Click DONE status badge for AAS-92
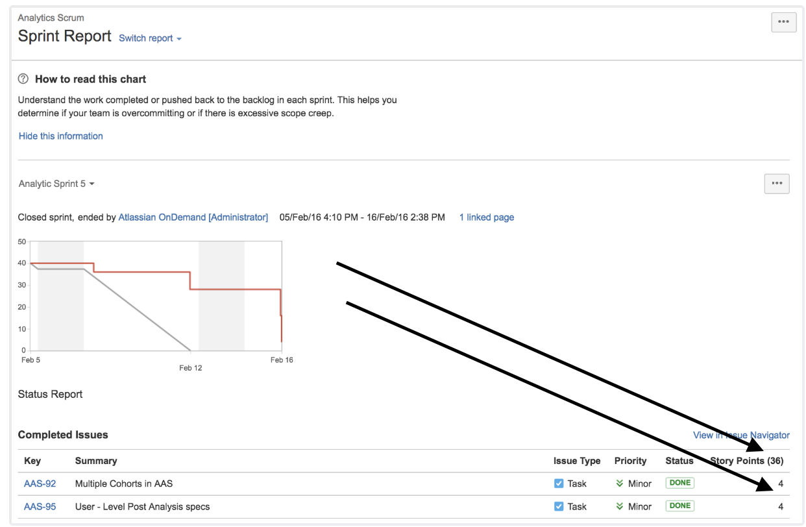Screen dimensions: 806x527 click(x=680, y=483)
